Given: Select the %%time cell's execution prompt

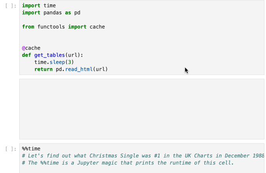Looking at the screenshot, I should (x=11, y=149).
